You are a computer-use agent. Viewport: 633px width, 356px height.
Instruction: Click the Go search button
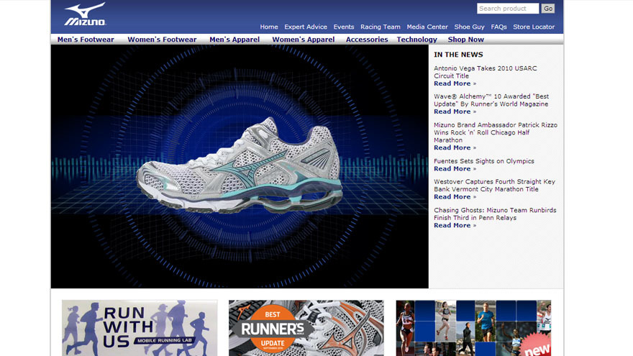[548, 9]
